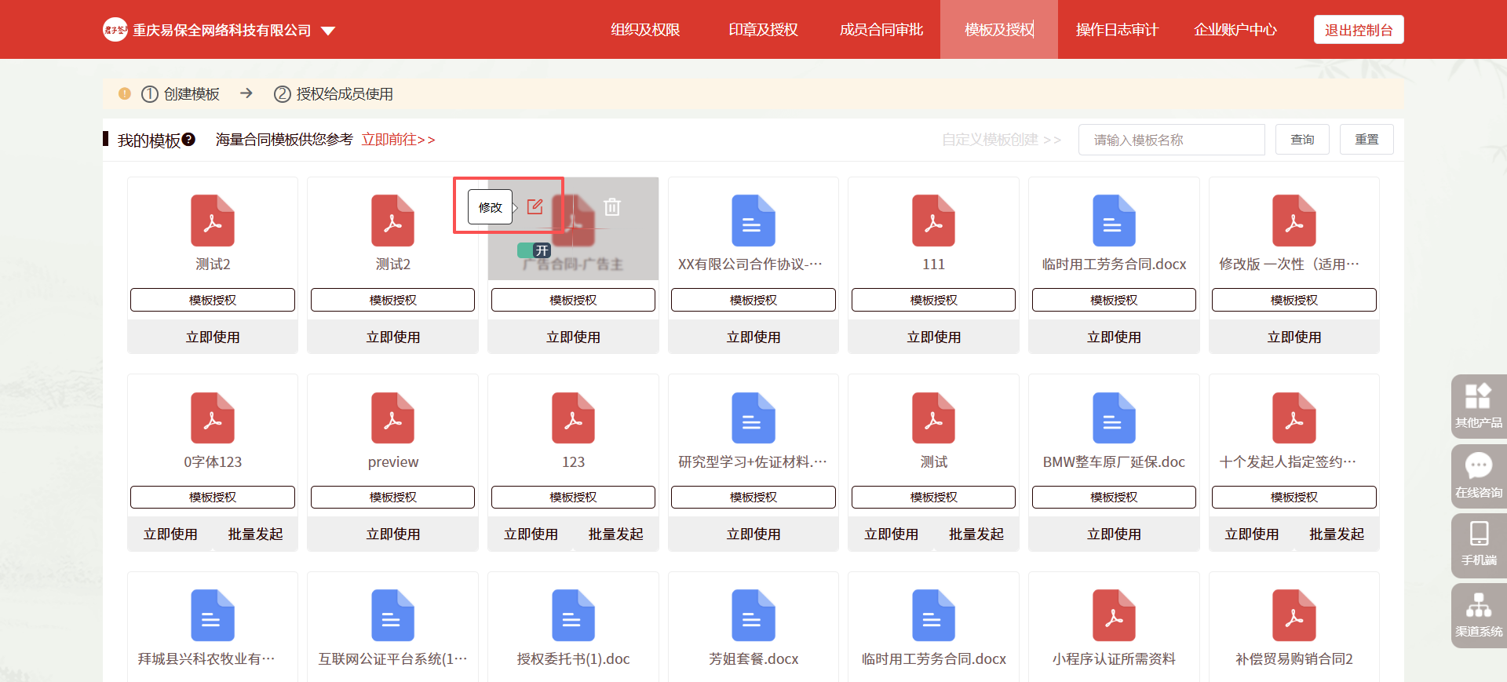This screenshot has width=1507, height=682.
Task: Click the 退出控制台 button
Action: point(1358,30)
